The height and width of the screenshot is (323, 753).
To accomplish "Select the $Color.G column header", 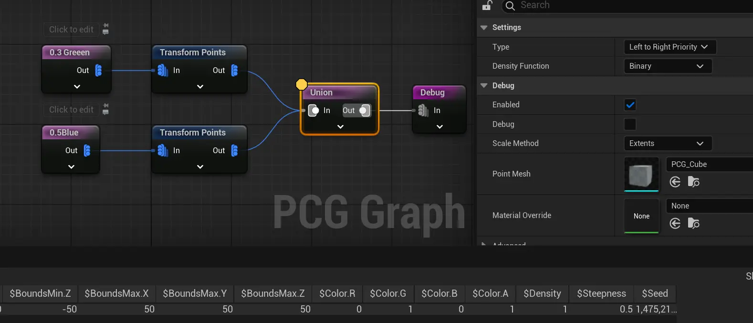I will (388, 293).
